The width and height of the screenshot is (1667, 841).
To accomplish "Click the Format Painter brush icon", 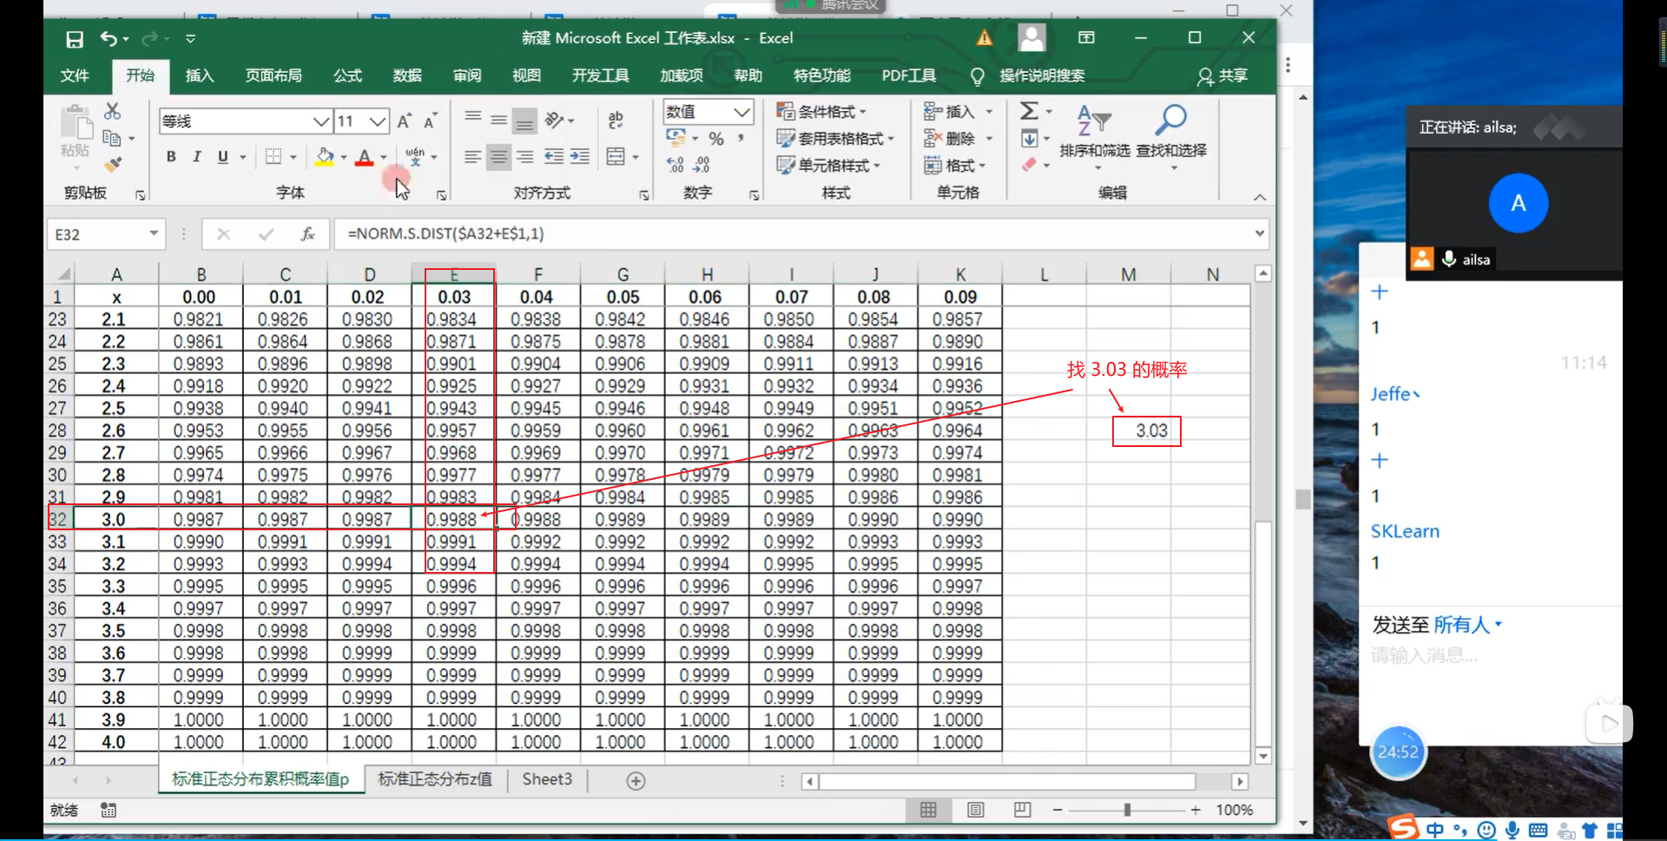I will point(112,164).
